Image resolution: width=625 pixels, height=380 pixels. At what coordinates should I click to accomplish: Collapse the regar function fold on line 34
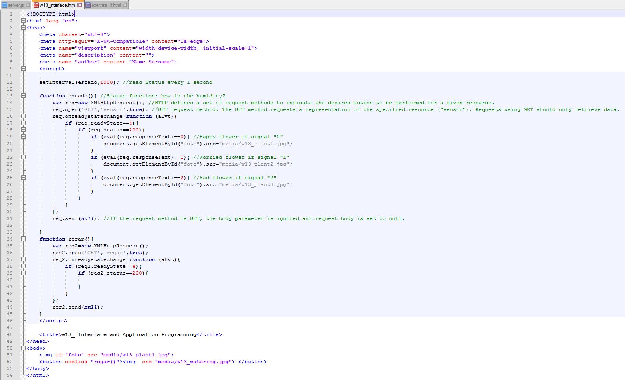pos(23,239)
